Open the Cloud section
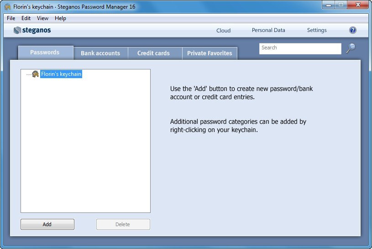372x249 pixels. (224, 31)
